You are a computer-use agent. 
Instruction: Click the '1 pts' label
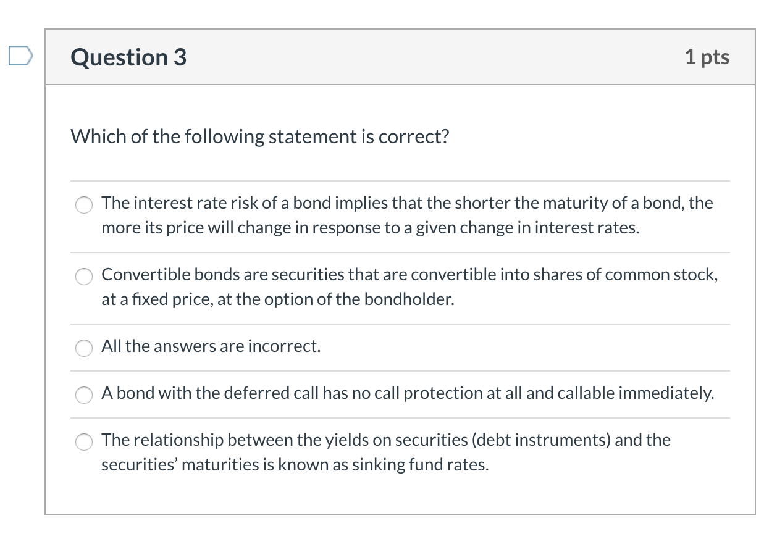click(x=708, y=57)
